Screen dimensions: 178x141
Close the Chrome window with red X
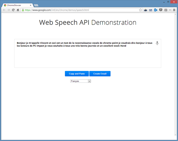click(174, 2)
